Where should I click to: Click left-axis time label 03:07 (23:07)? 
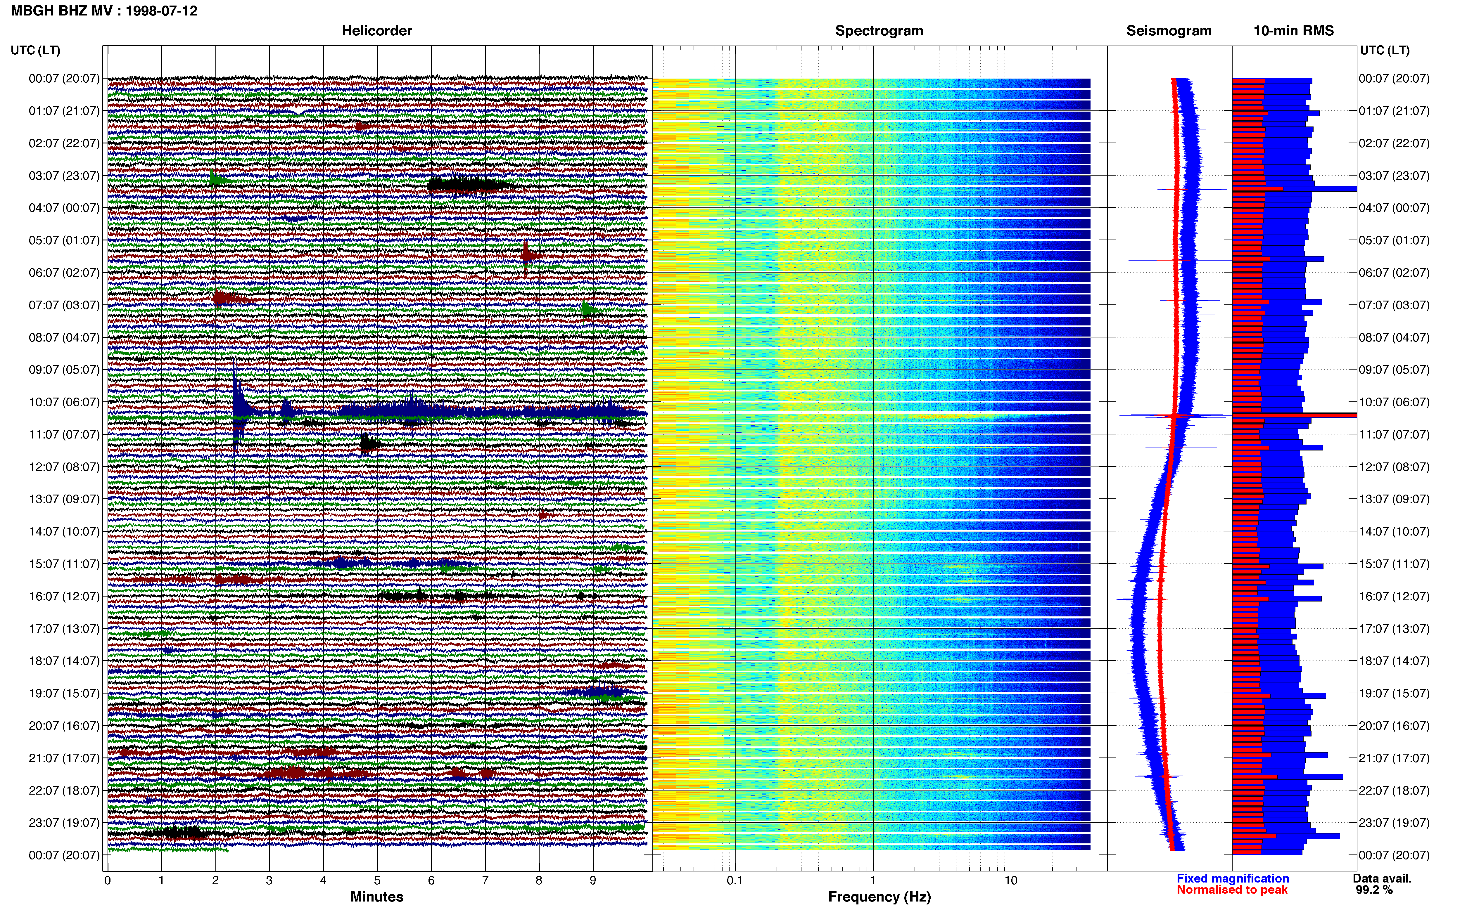[x=64, y=176]
